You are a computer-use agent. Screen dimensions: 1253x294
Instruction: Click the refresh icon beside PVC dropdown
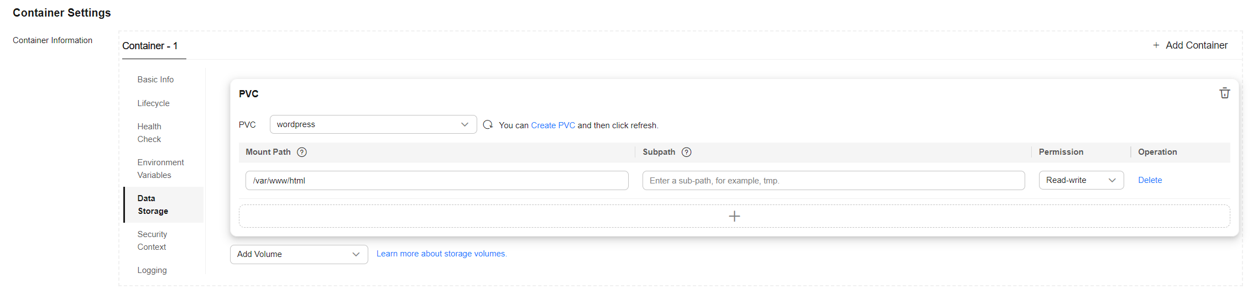point(488,125)
